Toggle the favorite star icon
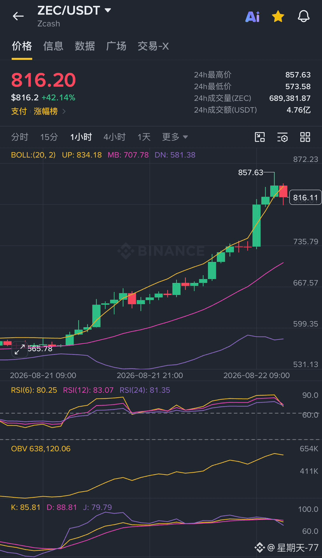 tap(278, 16)
